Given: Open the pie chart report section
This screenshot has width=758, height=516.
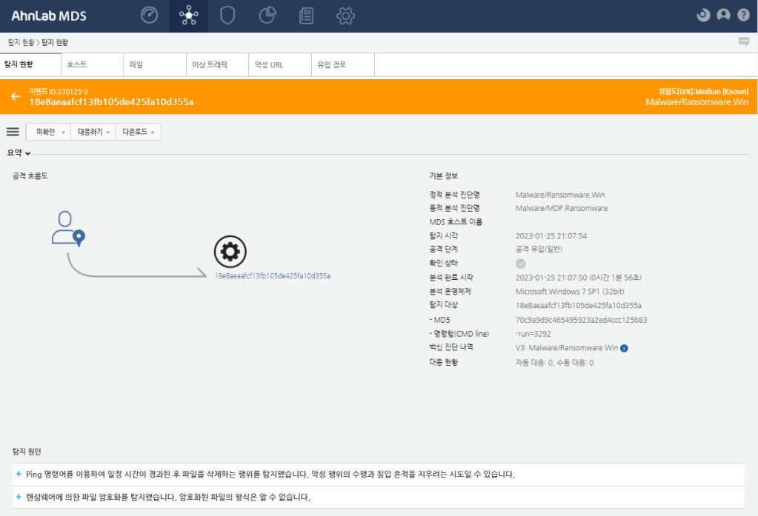Looking at the screenshot, I should 267,15.
